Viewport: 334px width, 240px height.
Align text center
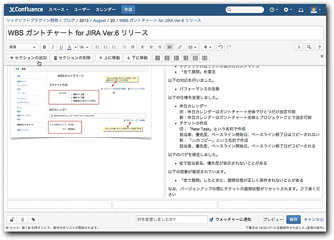(x=151, y=47)
